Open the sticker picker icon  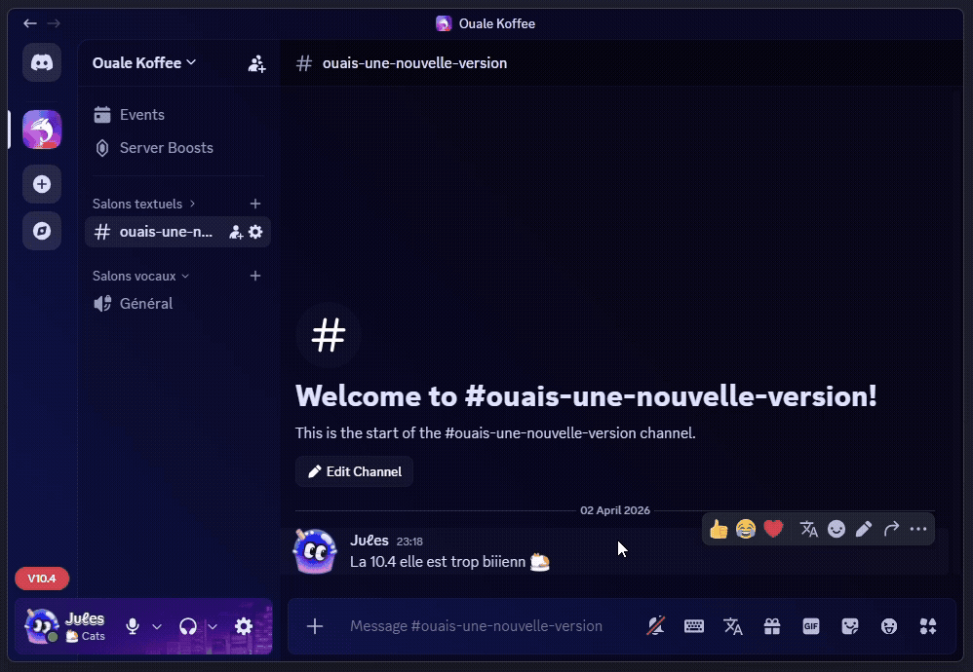[x=849, y=626]
